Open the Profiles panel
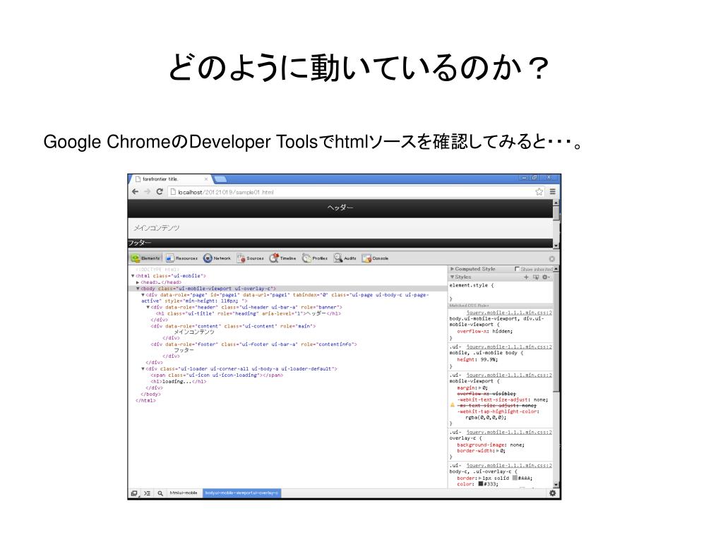The image size is (723, 542). tap(315, 258)
